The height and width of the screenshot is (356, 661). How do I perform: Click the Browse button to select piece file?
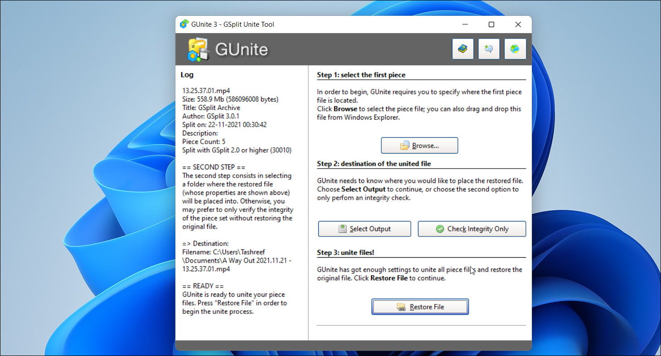(x=419, y=146)
